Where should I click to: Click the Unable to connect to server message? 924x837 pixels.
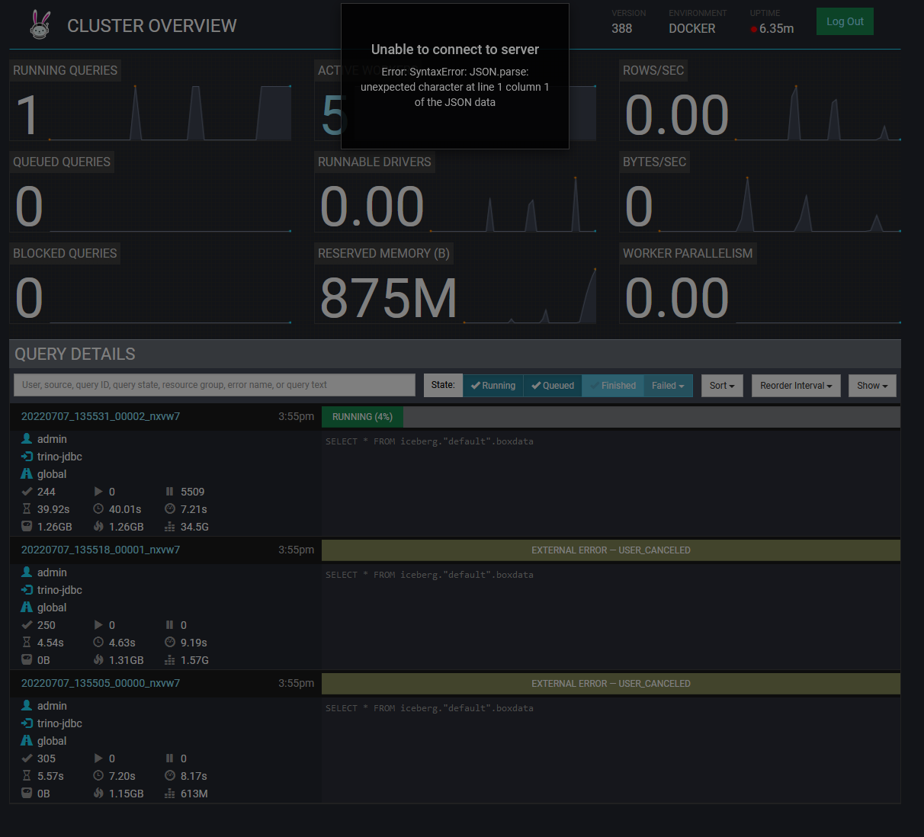click(455, 50)
